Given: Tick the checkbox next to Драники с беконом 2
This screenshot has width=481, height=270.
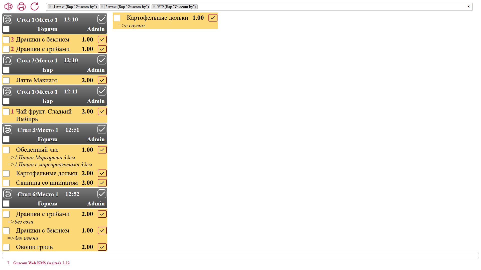Looking at the screenshot, I should (x=6, y=40).
